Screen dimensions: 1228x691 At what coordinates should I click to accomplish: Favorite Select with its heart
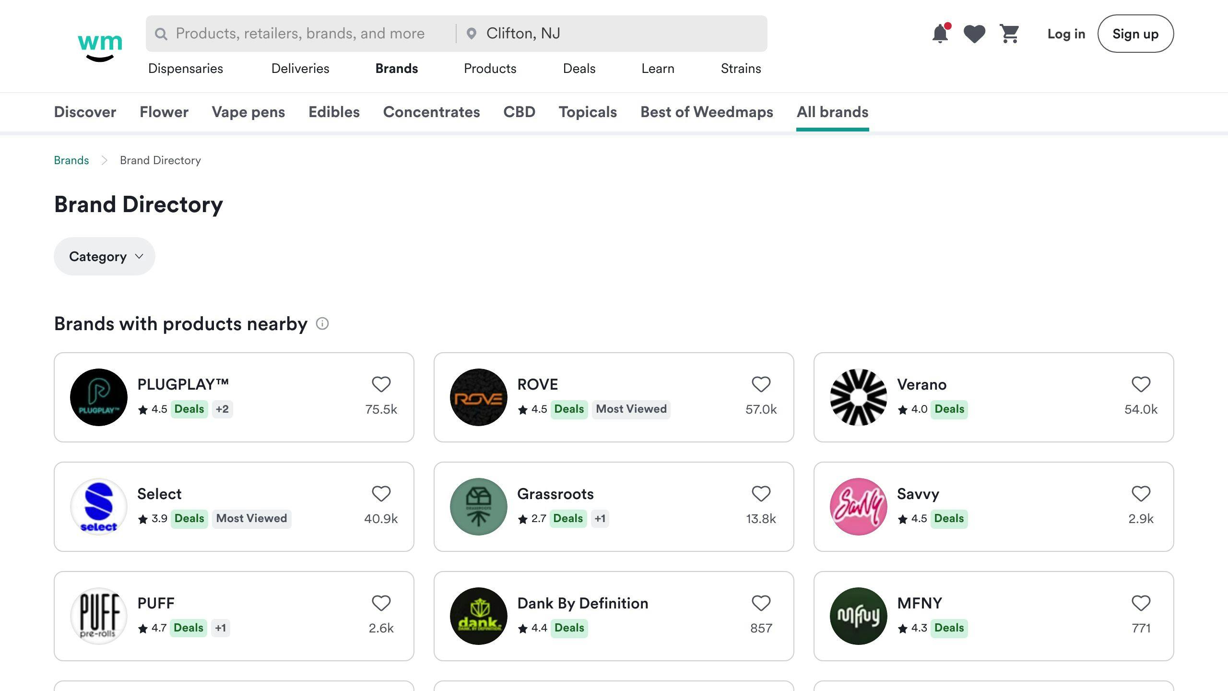tap(381, 494)
